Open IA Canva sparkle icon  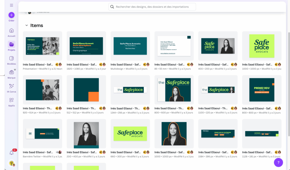(x=11, y=86)
